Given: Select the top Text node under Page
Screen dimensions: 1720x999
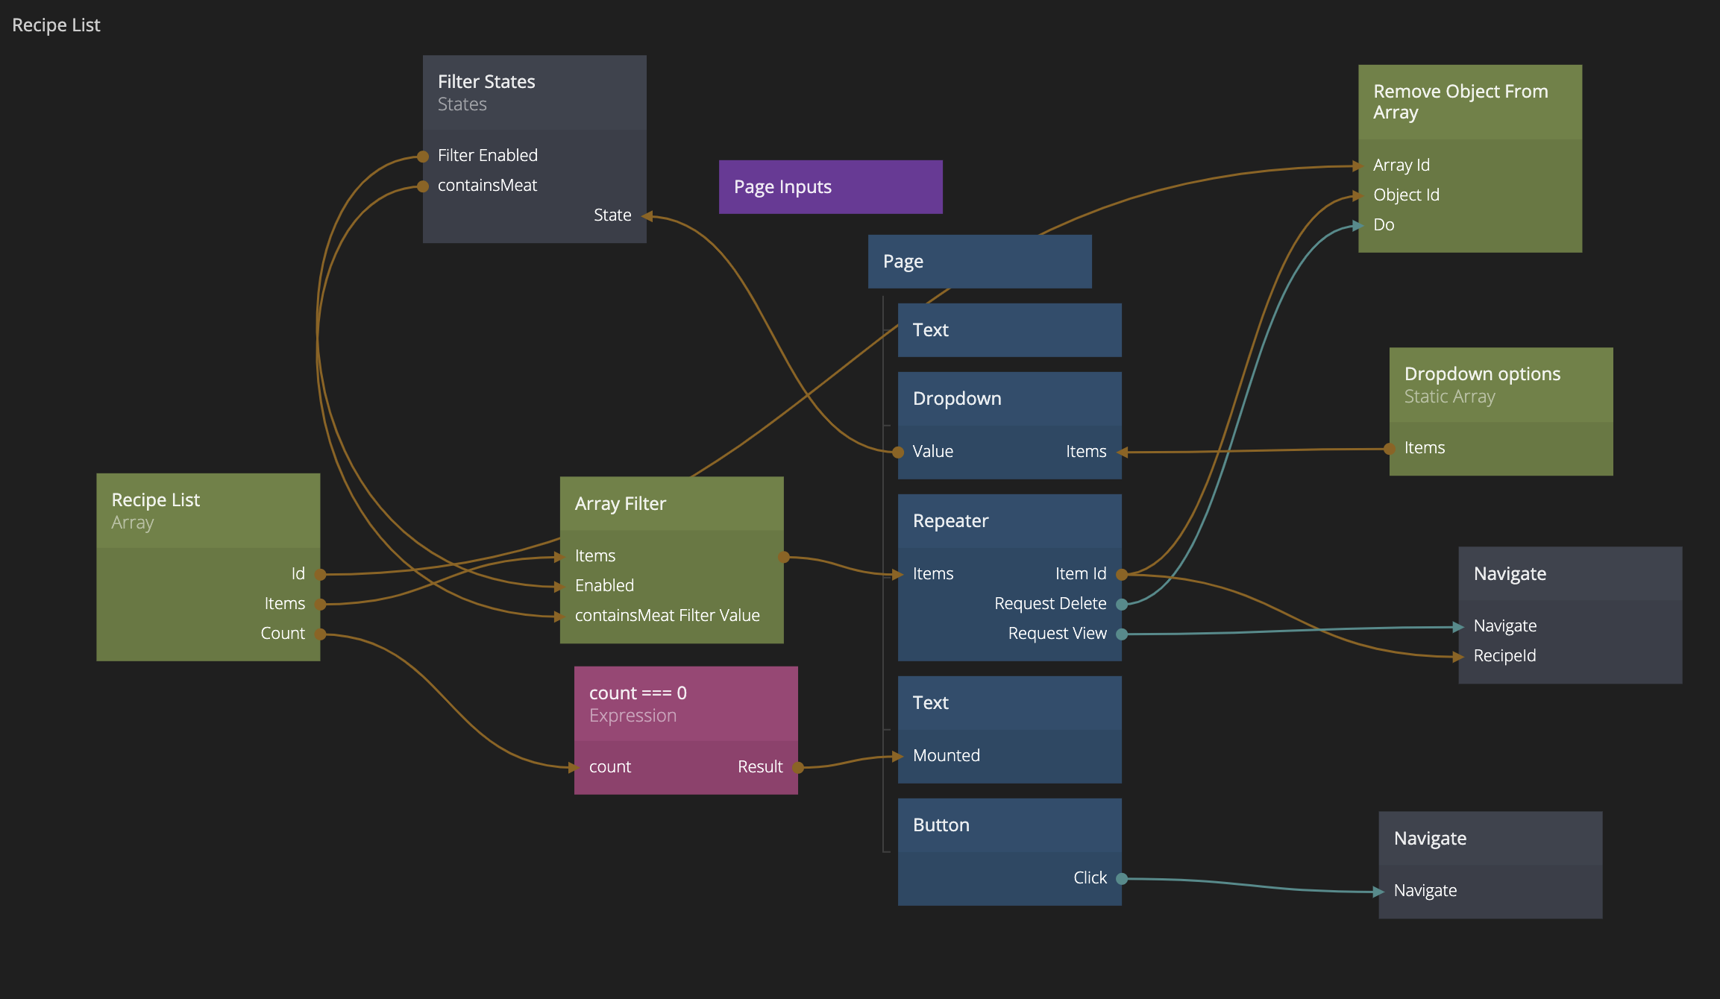Looking at the screenshot, I should 1008,330.
